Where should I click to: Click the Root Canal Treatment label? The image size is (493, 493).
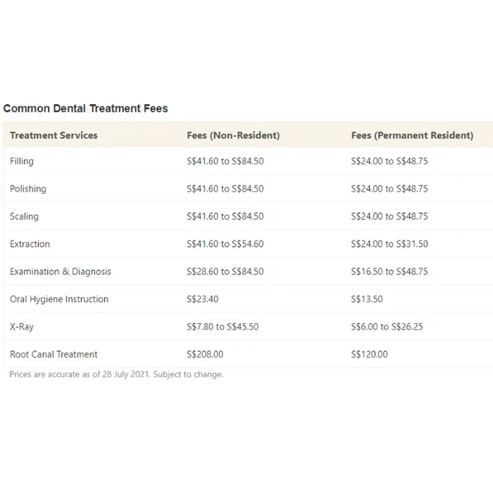[x=53, y=355]
